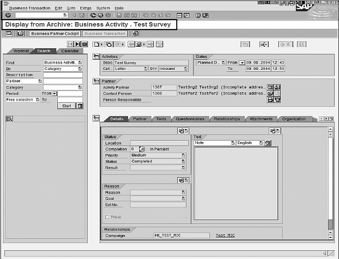The width and height of the screenshot is (339, 259).
Task: Click the green Enter checkmark icon
Action: tap(9, 16)
